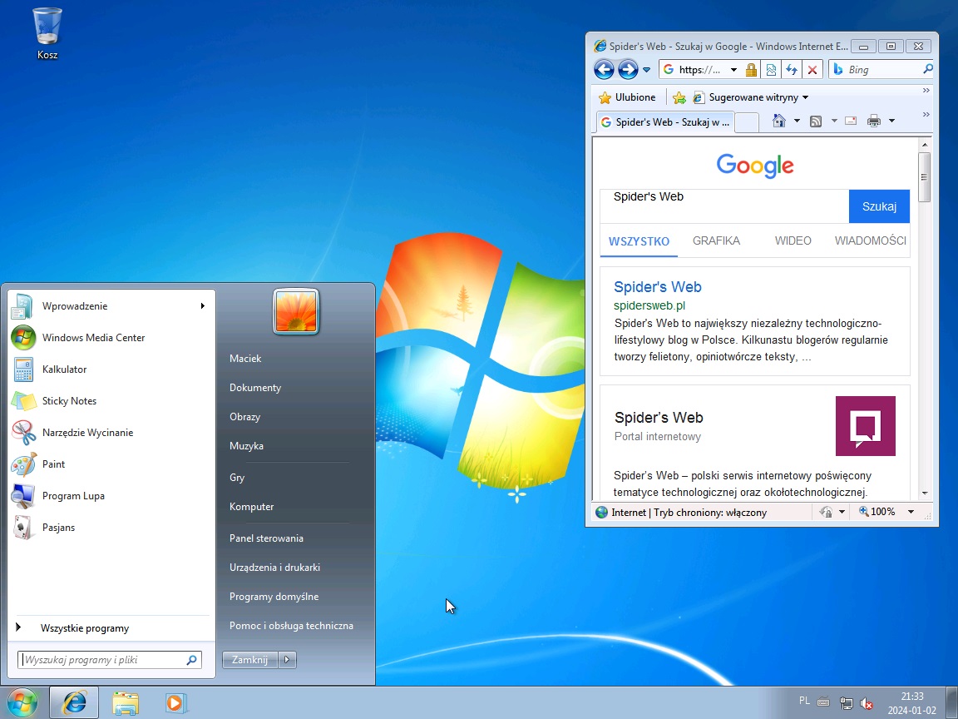
Task: Open Program Lupa from the Start menu
Action: pos(111,496)
